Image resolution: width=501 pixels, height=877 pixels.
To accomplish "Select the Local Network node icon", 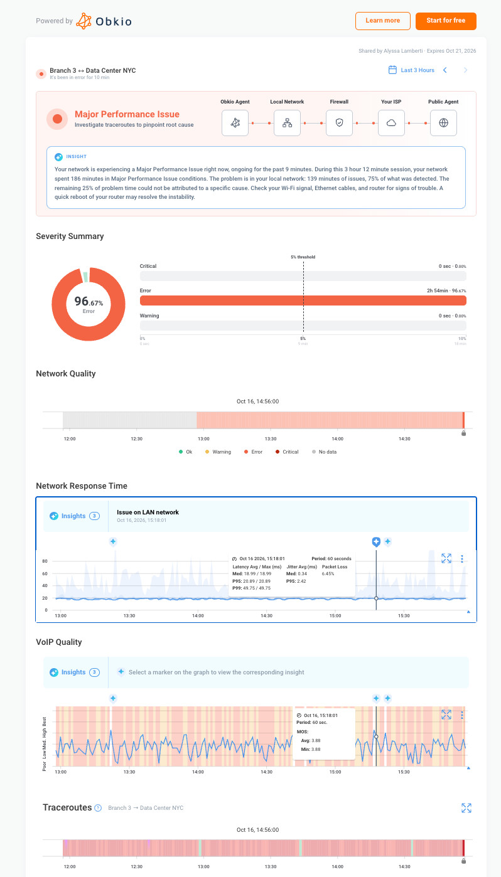I will (x=288, y=123).
